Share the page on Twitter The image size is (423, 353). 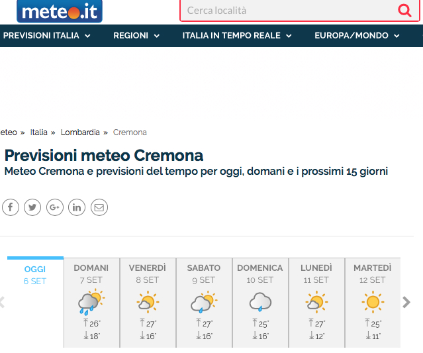(32, 207)
